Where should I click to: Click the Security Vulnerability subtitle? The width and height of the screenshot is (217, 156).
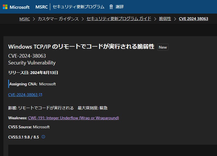click(x=32, y=63)
